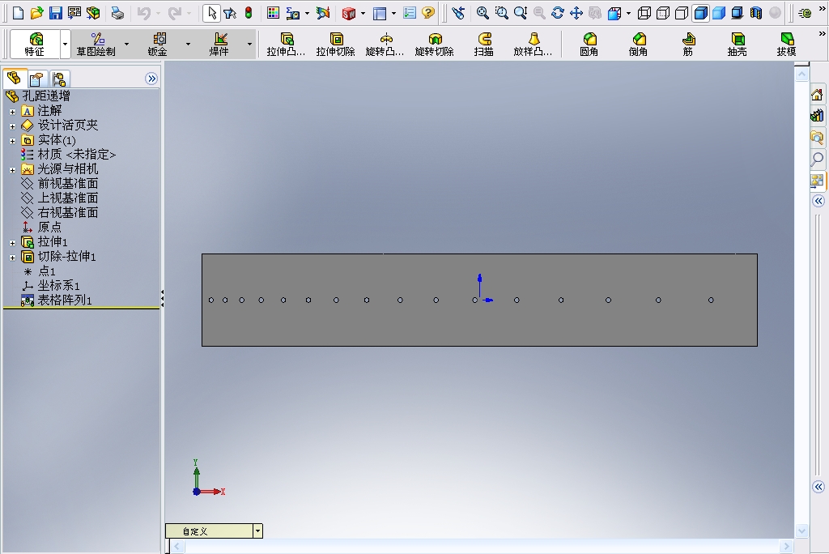This screenshot has width=829, height=554.
Task: Open the home icon in task pane
Action: point(818,95)
